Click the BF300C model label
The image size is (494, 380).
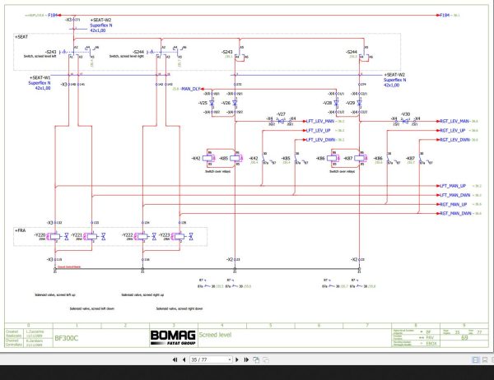tap(67, 338)
